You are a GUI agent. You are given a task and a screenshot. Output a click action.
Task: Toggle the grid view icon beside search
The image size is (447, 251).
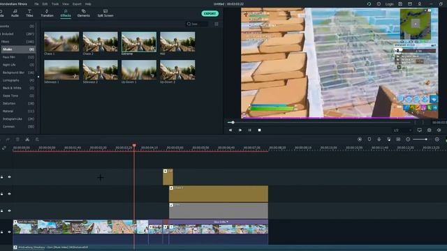tap(217, 24)
